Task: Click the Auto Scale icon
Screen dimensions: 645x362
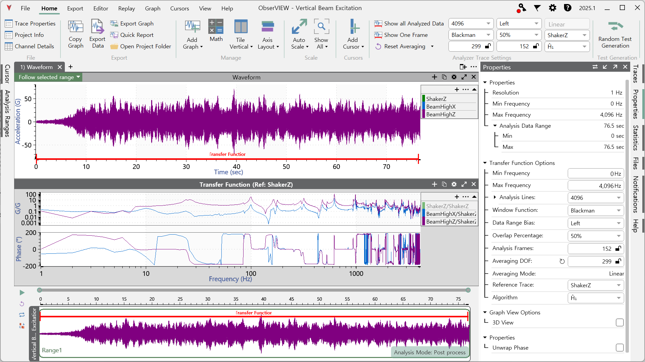Action: pos(299,27)
